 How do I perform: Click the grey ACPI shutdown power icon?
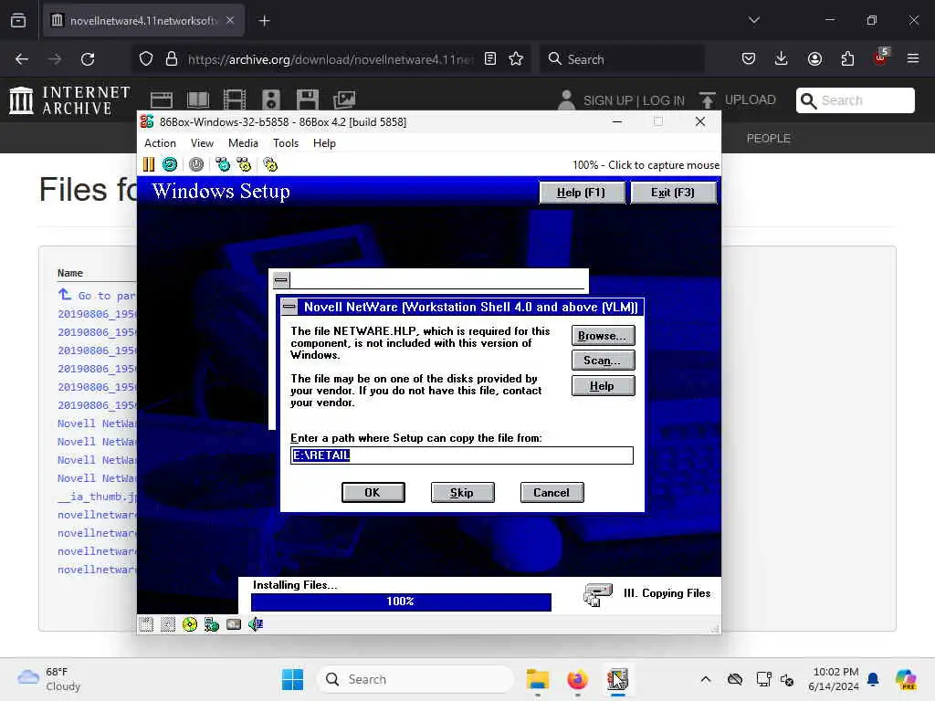pos(196,164)
